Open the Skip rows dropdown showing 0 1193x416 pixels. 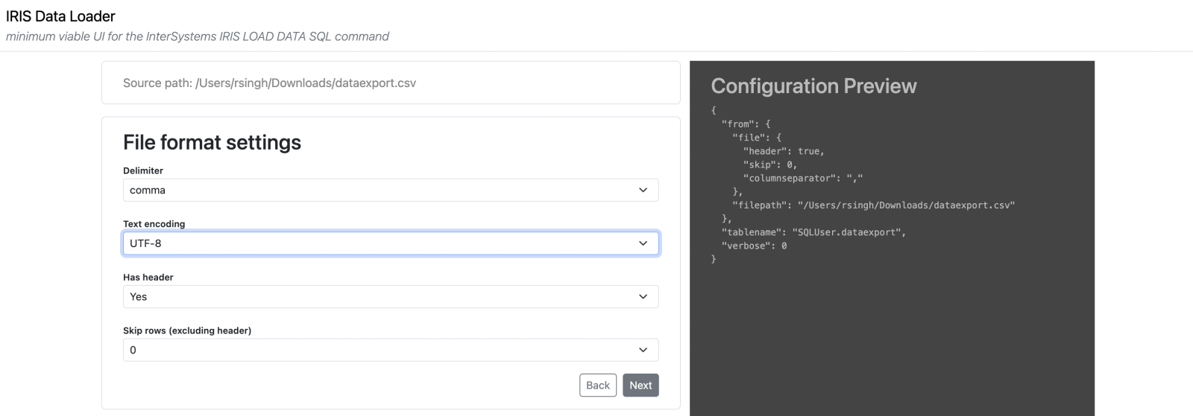click(390, 350)
